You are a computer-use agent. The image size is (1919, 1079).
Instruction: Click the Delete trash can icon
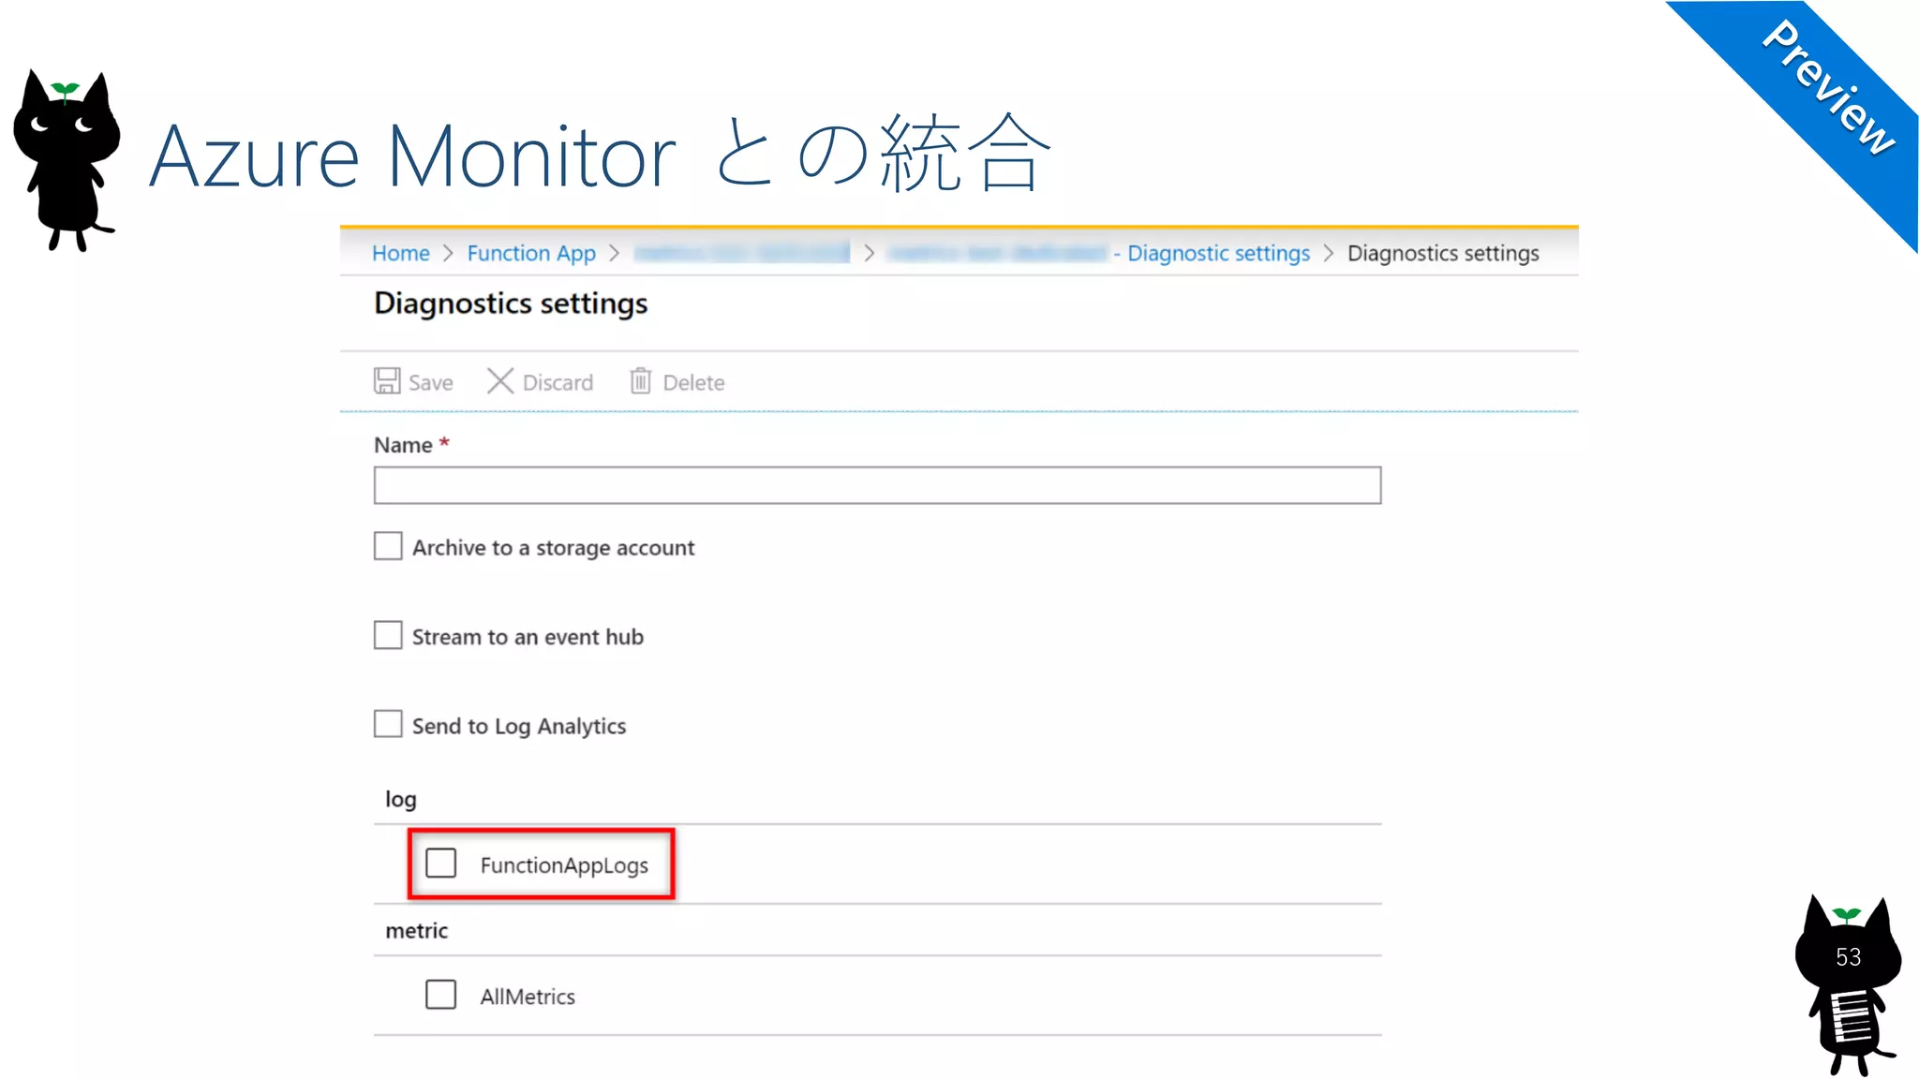click(640, 381)
